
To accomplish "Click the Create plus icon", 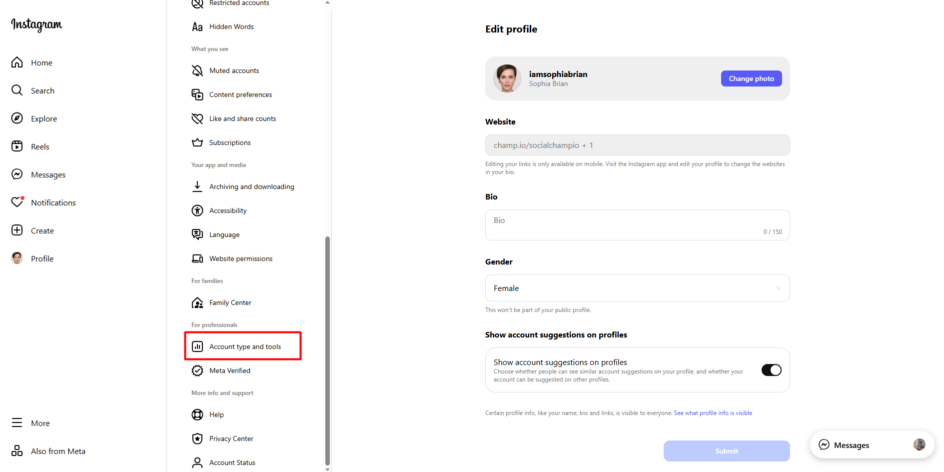I will 17,230.
